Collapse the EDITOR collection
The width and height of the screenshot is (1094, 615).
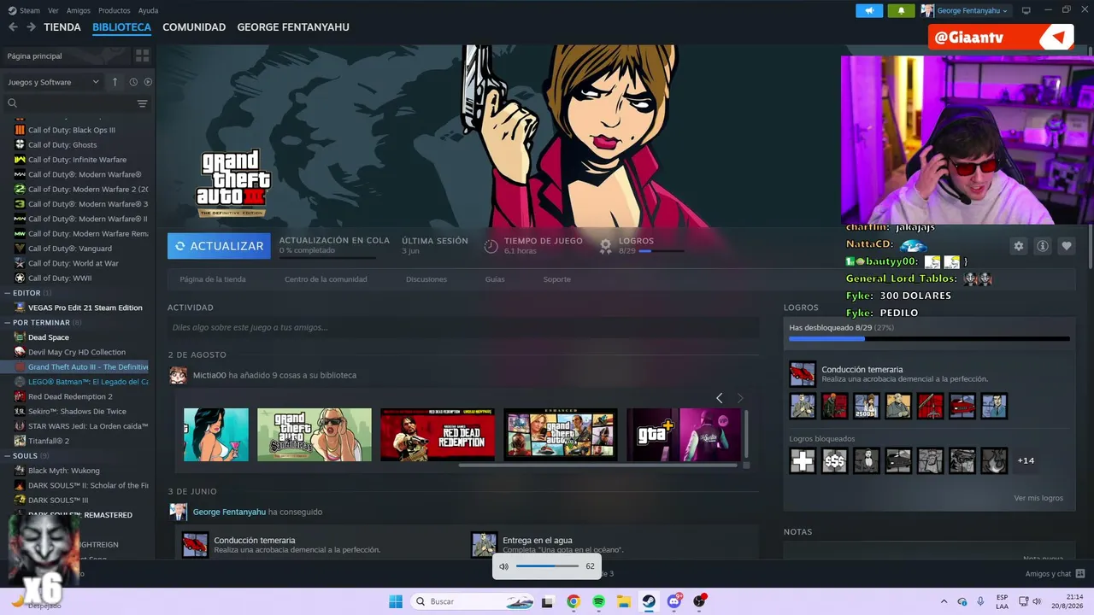[8, 293]
